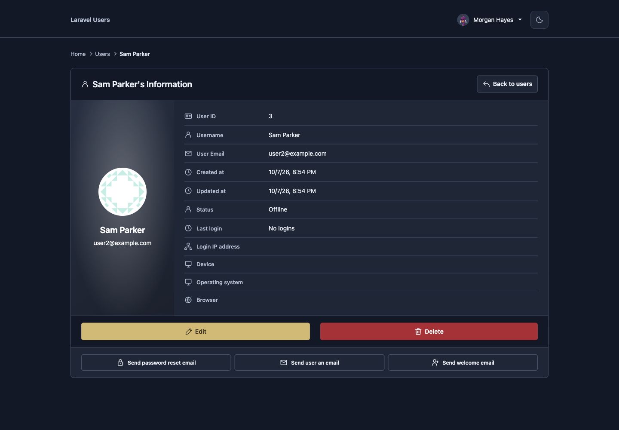The width and height of the screenshot is (619, 430).
Task: Click Sam Parker's large profile avatar
Action: [x=123, y=192]
